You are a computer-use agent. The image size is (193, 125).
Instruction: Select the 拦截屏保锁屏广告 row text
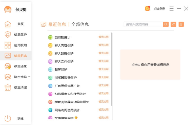coord(67,86)
